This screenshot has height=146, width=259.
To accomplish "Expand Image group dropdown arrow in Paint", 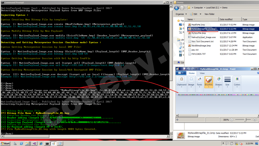I will click(191, 87).
